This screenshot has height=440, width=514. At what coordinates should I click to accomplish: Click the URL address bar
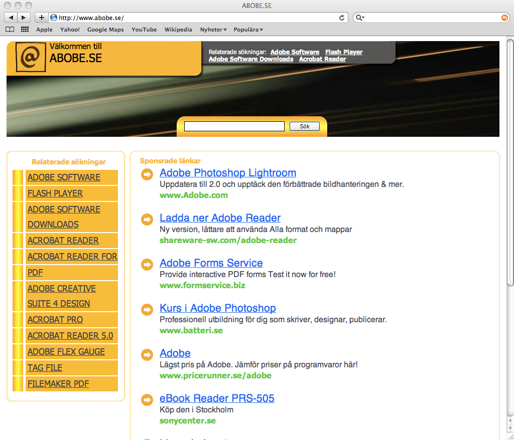(x=196, y=18)
